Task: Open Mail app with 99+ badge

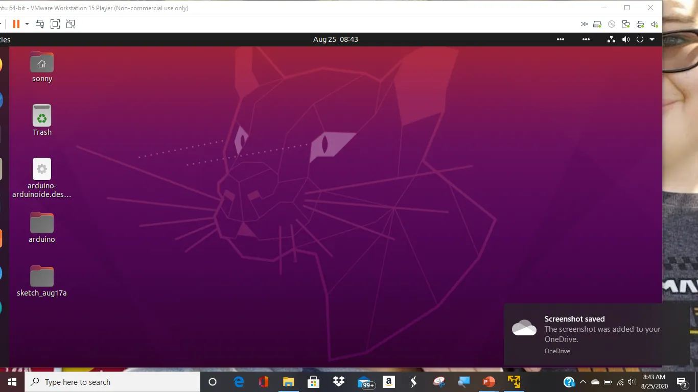Action: tap(366, 383)
